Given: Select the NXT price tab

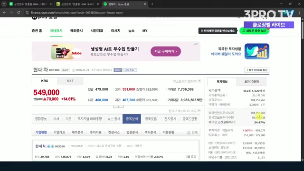Looking at the screenshot, I should click(70, 81).
